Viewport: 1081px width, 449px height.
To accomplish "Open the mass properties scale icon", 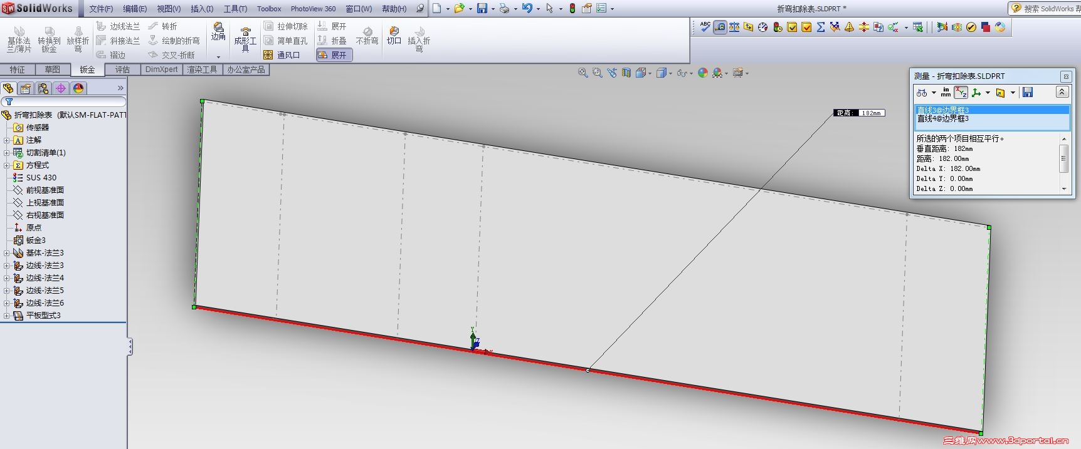I will (x=734, y=27).
